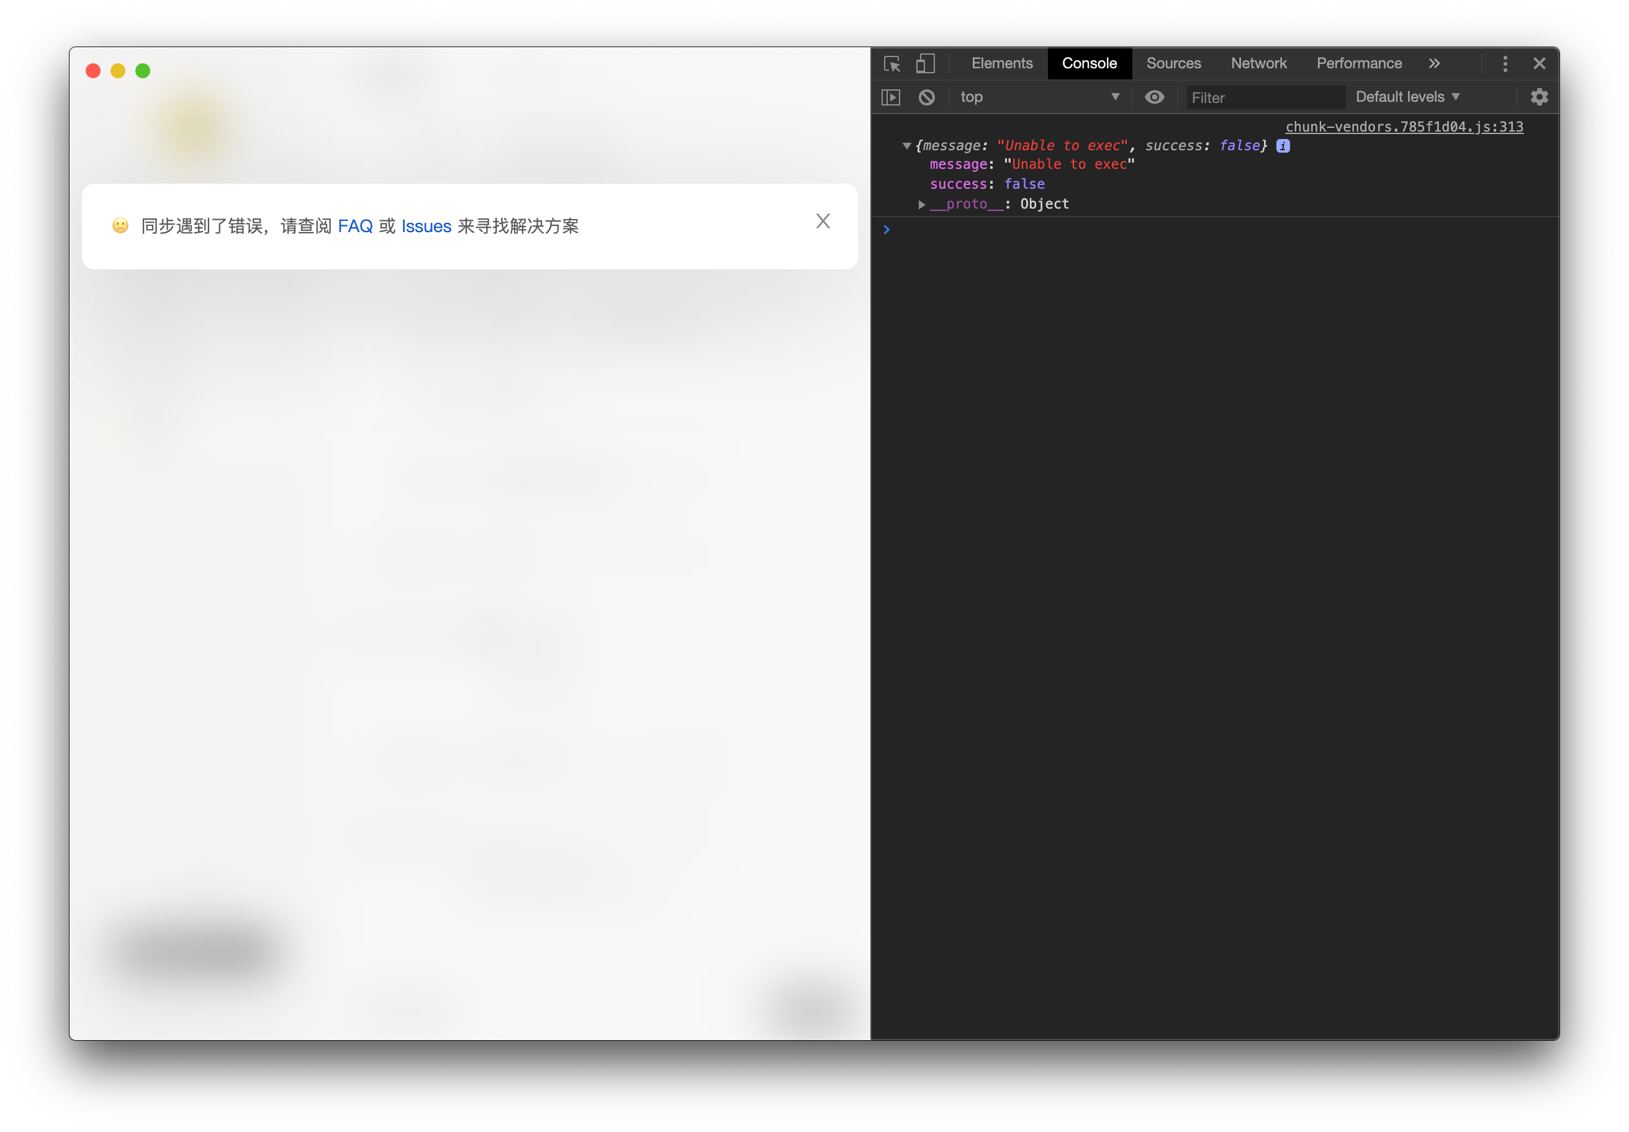Viewport: 1629px width, 1132px height.
Task: Toggle the device toolbar
Action: (924, 63)
